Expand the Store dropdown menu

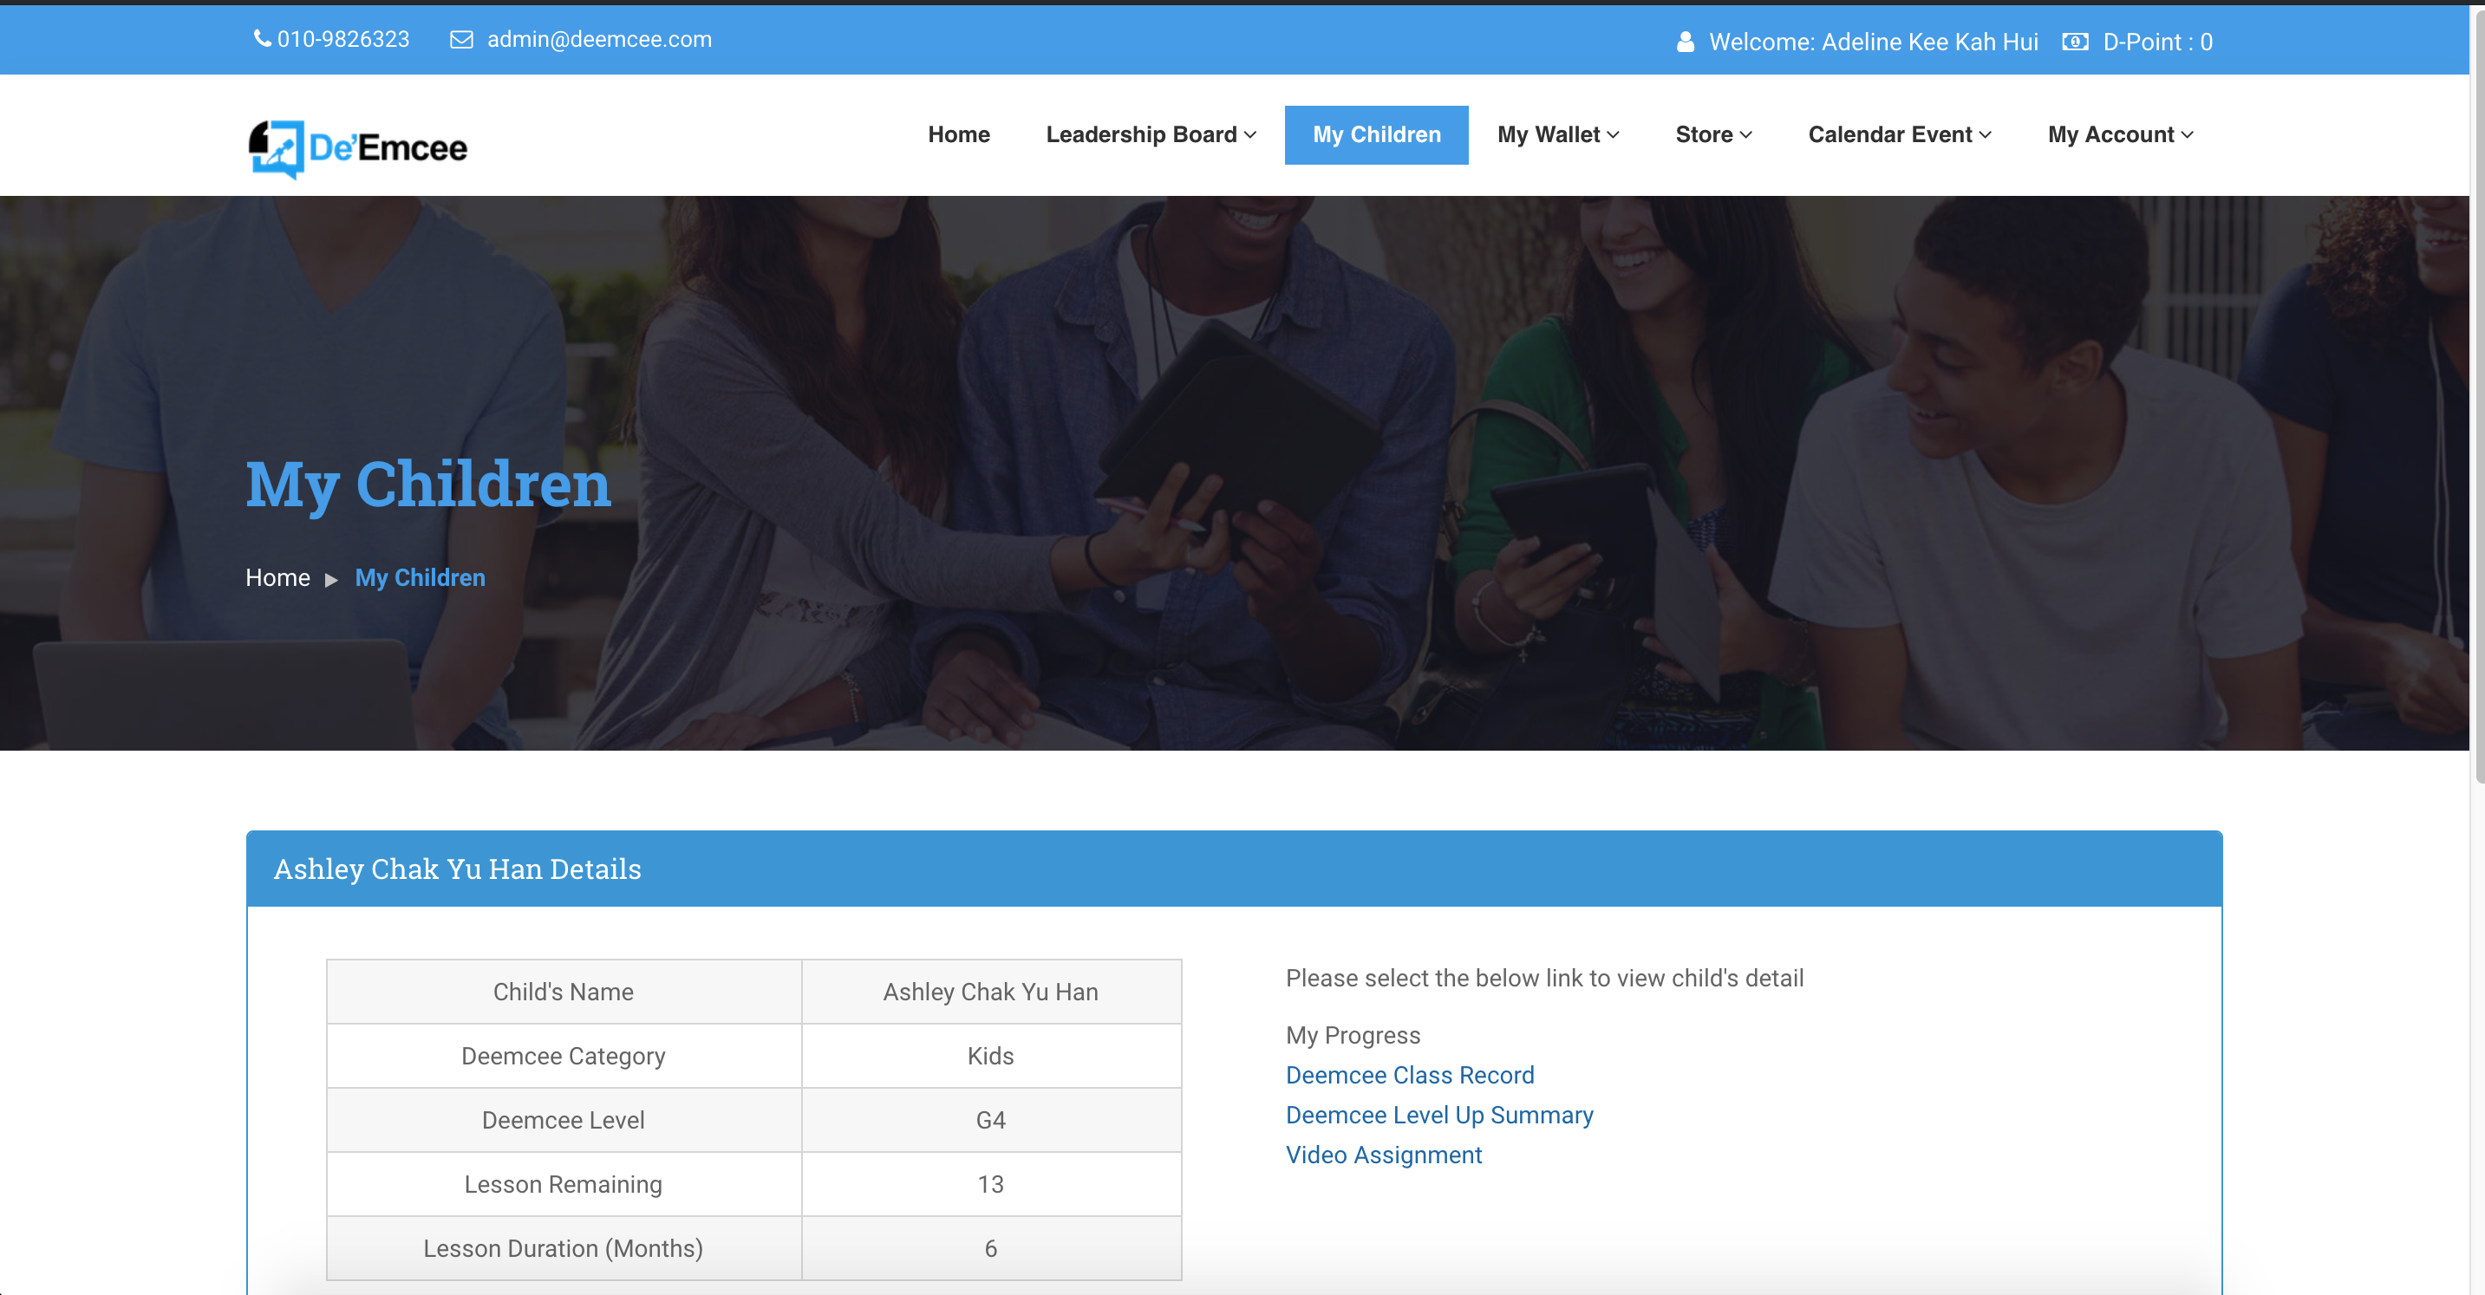(x=1712, y=135)
